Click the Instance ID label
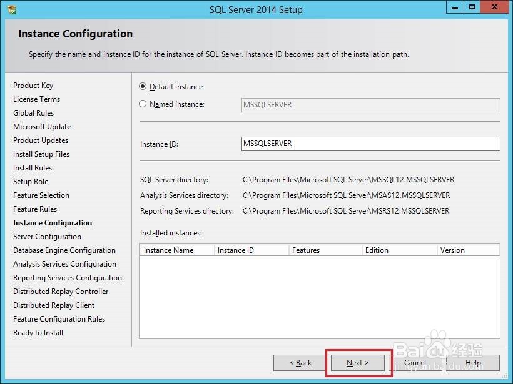The width and height of the screenshot is (513, 384). point(159,144)
